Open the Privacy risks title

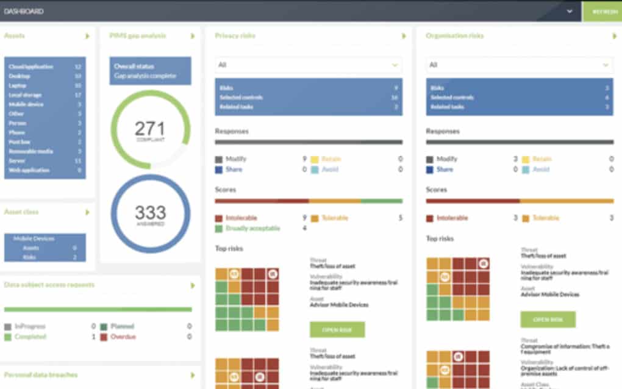coord(235,36)
